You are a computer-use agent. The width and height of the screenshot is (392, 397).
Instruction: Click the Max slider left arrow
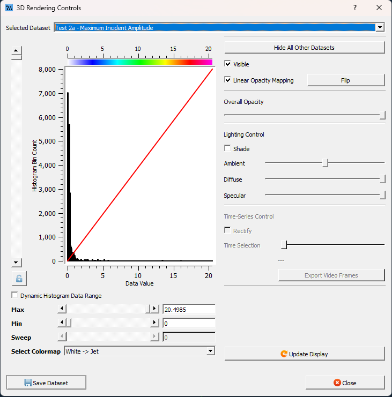[62, 309]
